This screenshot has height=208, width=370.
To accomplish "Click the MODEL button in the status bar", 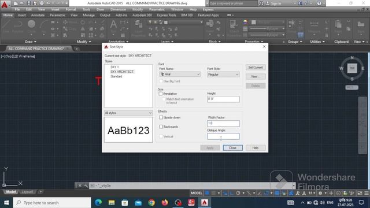I will coord(197,193).
